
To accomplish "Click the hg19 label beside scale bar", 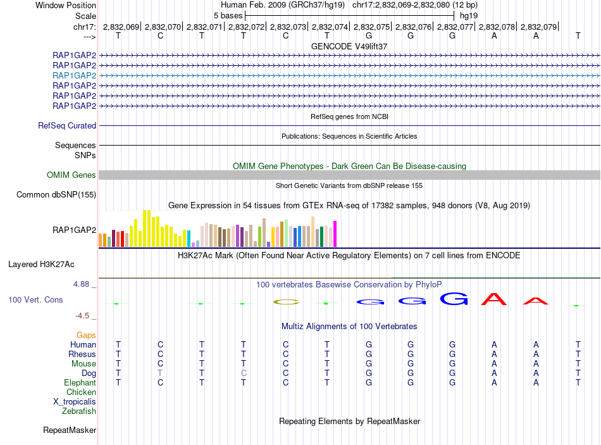I will pos(469,16).
